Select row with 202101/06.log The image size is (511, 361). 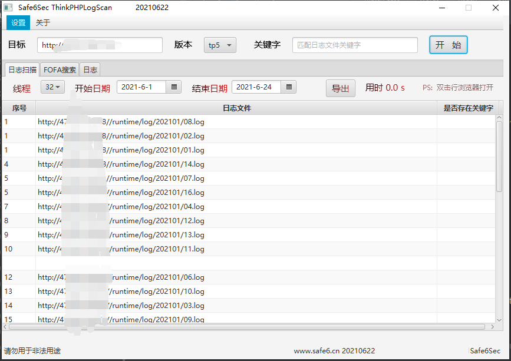point(249,277)
